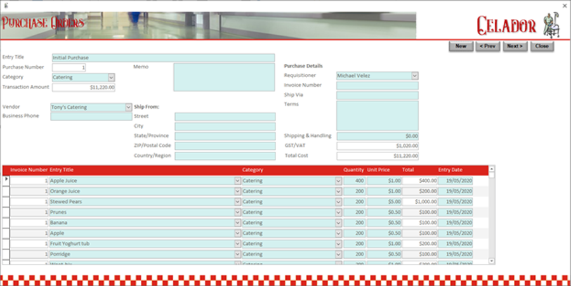The width and height of the screenshot is (571, 286).
Task: Select the record selector for Apple Juice row
Action: [x=6, y=180]
